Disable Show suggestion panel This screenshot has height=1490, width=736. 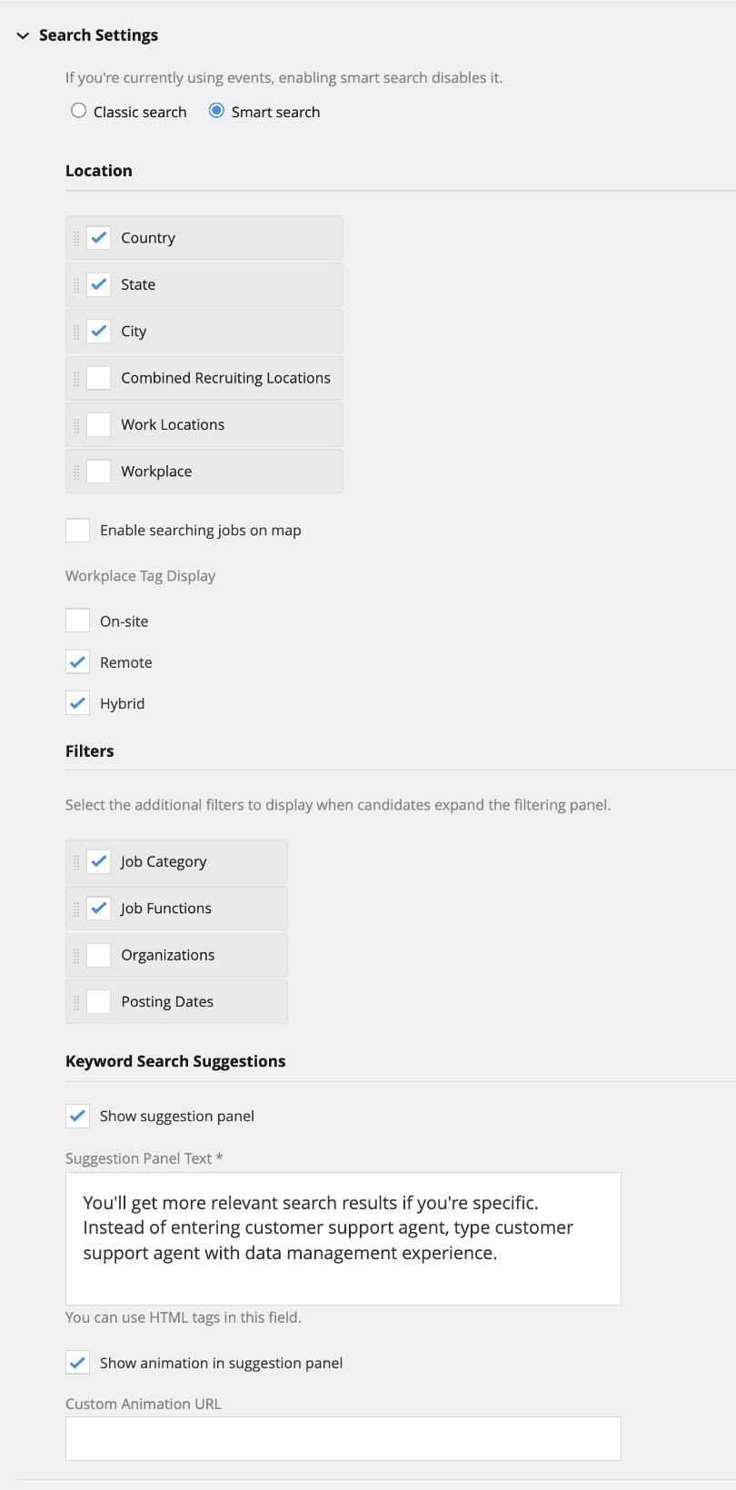pos(77,1116)
